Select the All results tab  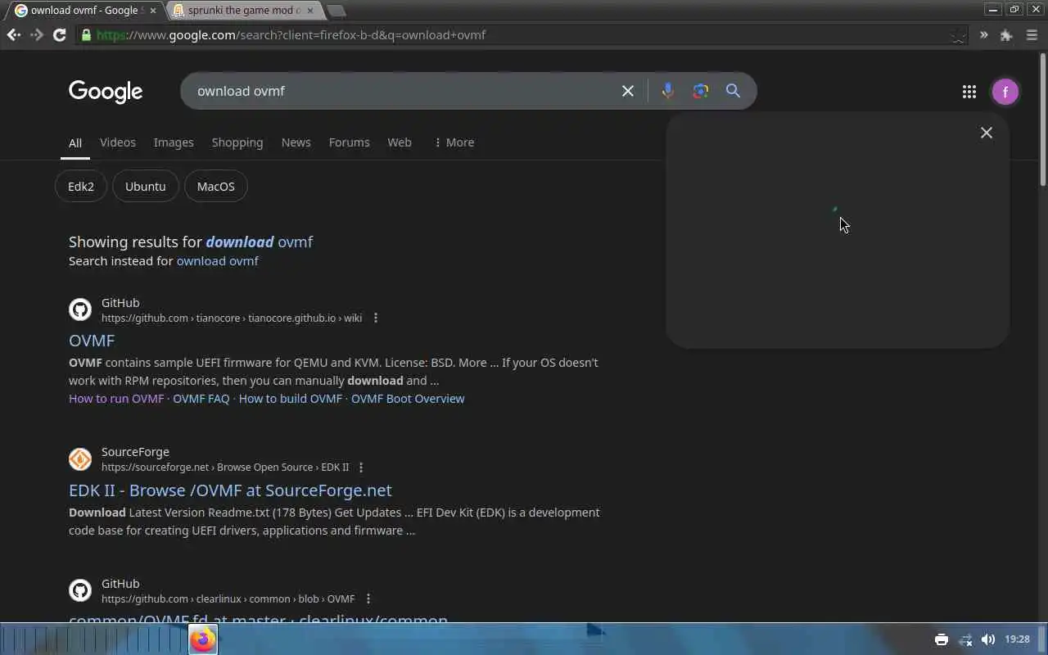[x=75, y=142]
